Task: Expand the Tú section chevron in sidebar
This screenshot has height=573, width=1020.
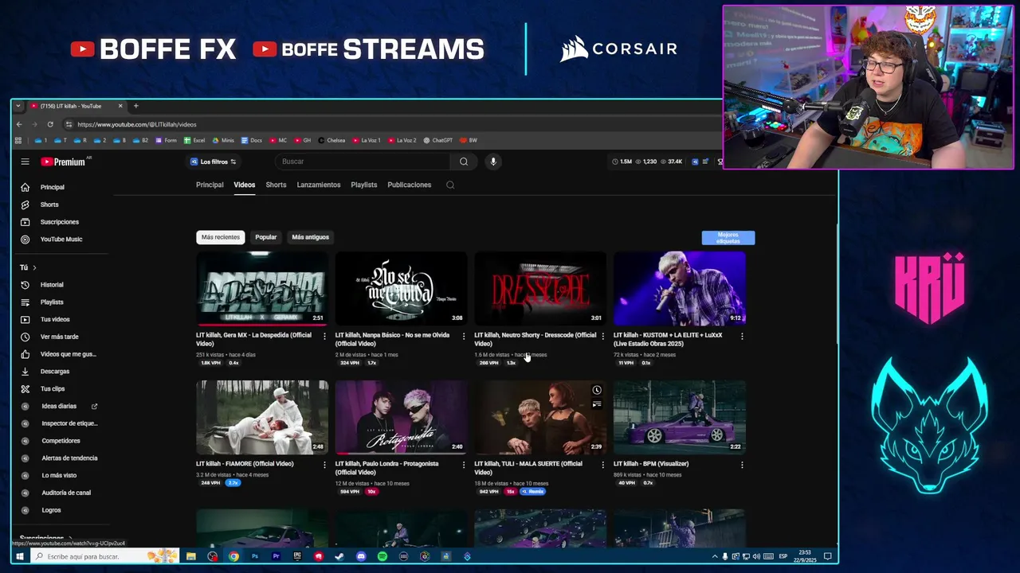Action: pyautogui.click(x=34, y=267)
